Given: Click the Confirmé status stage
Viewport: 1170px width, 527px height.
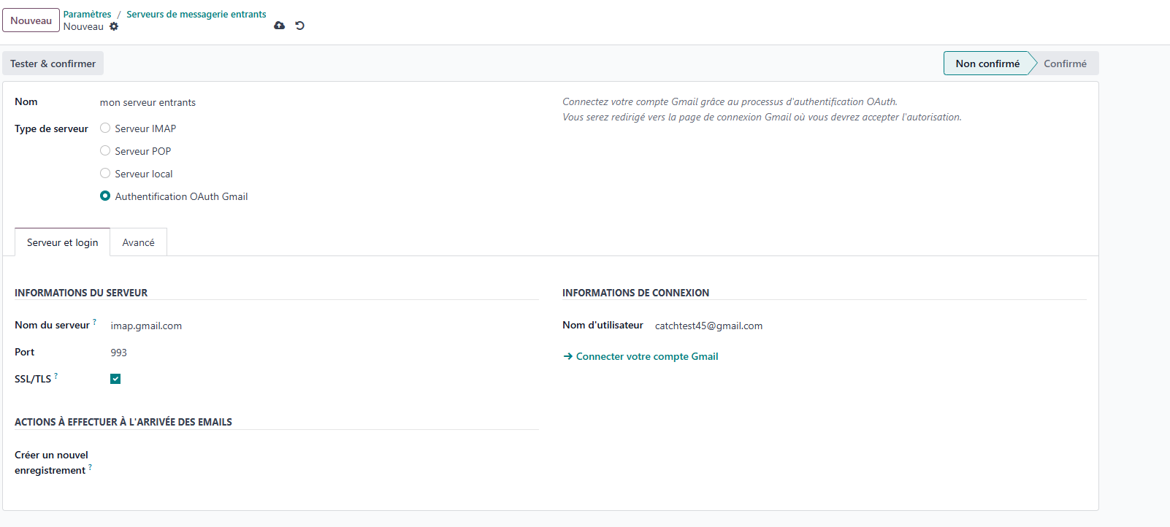Looking at the screenshot, I should point(1065,64).
